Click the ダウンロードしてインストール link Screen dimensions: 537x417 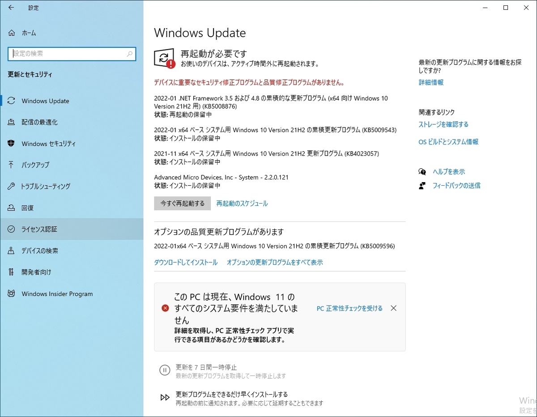[186, 262]
